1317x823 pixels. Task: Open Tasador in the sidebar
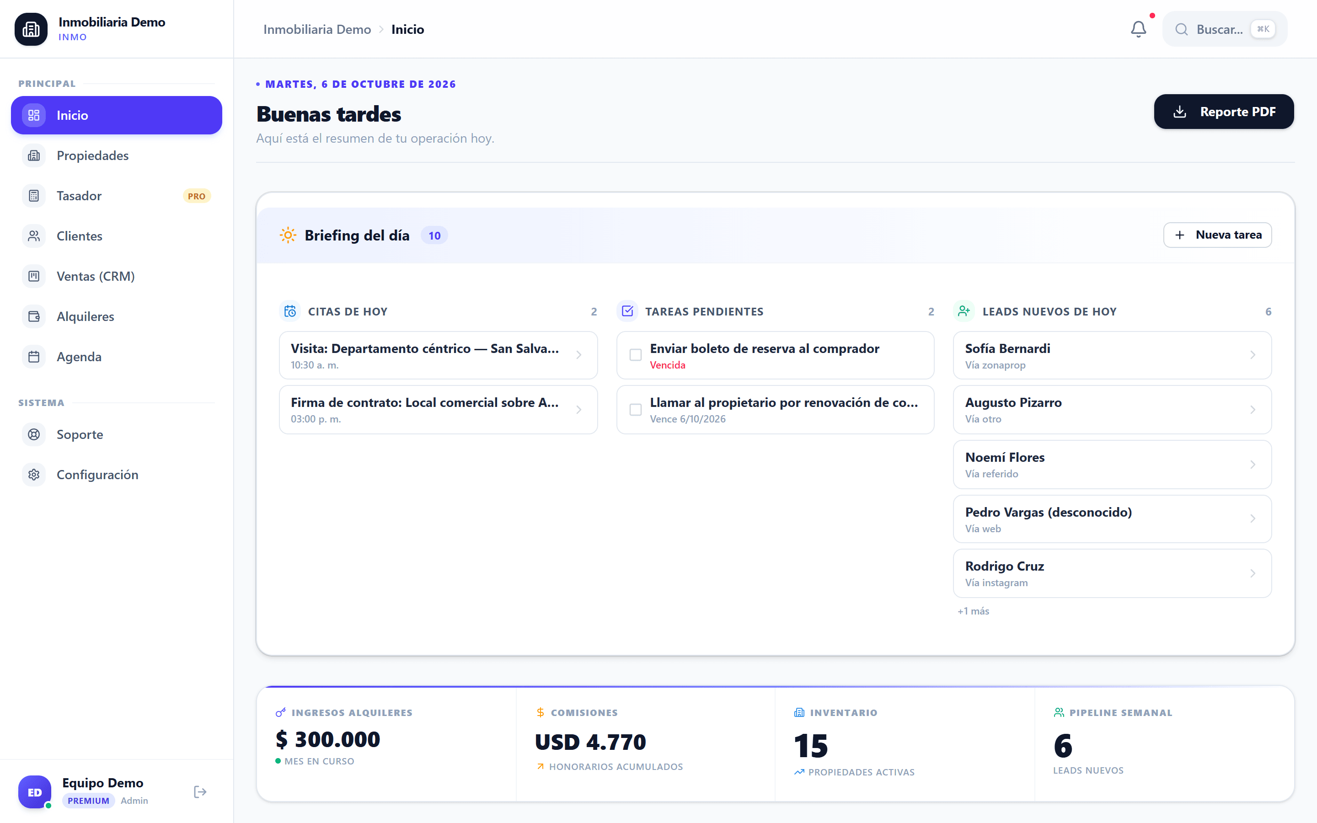pyautogui.click(x=117, y=196)
